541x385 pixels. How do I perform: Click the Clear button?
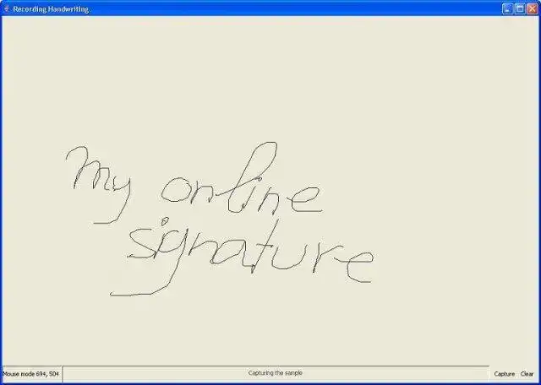527,374
